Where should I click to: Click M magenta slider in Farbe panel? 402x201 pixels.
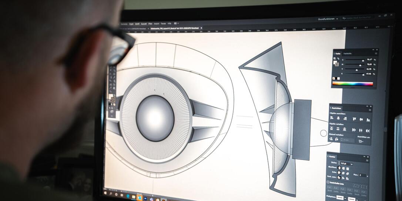point(355,65)
